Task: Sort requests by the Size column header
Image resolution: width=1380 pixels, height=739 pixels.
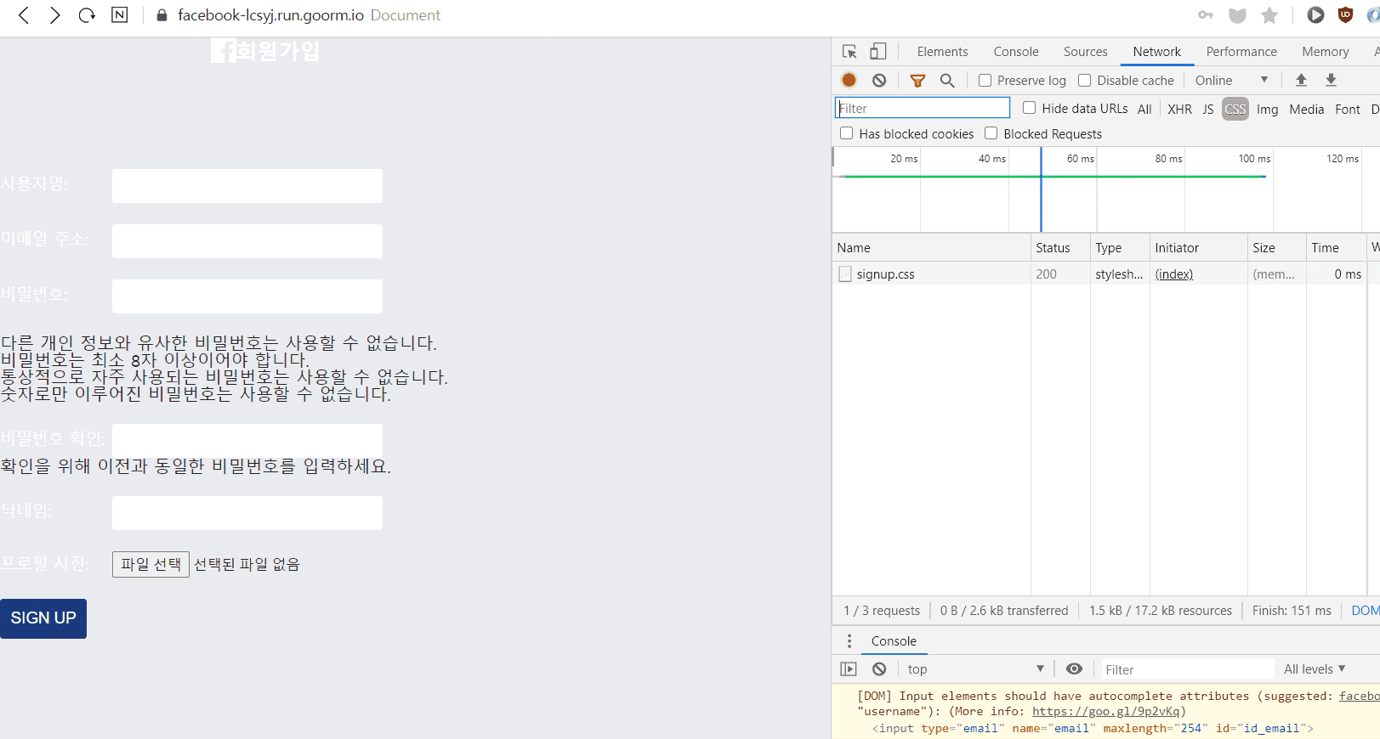Action: point(1277,248)
